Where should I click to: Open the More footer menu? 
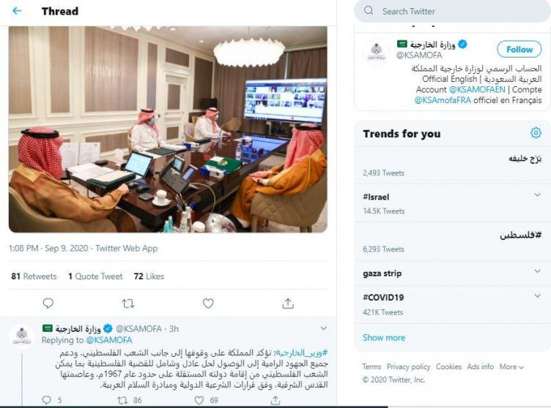click(x=511, y=366)
